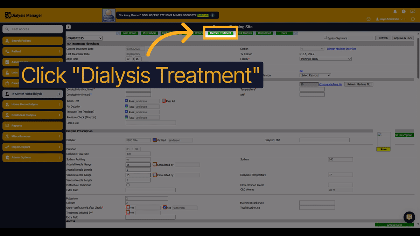The width and height of the screenshot is (420, 236).
Task: Click the patient info icon
Action: pos(212,15)
